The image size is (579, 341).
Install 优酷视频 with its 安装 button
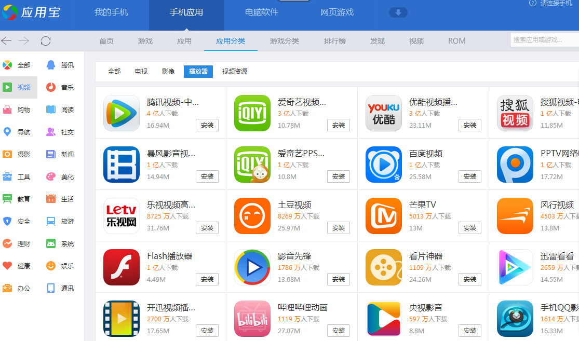[470, 125]
